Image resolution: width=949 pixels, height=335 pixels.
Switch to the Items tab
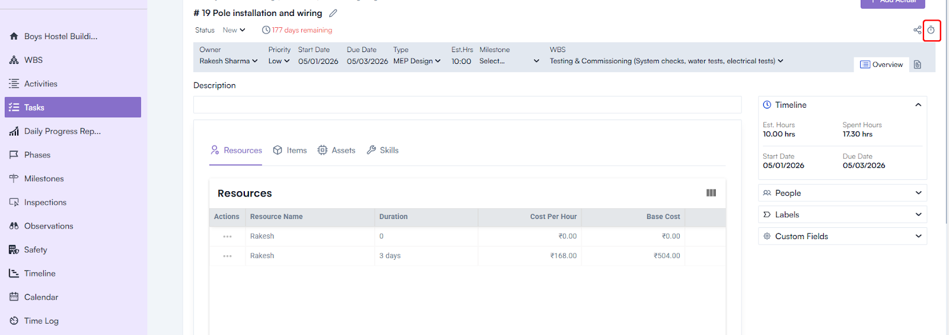point(290,150)
